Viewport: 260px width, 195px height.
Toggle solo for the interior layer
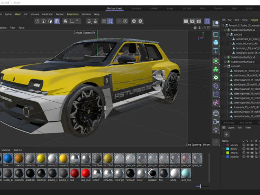coord(244,153)
